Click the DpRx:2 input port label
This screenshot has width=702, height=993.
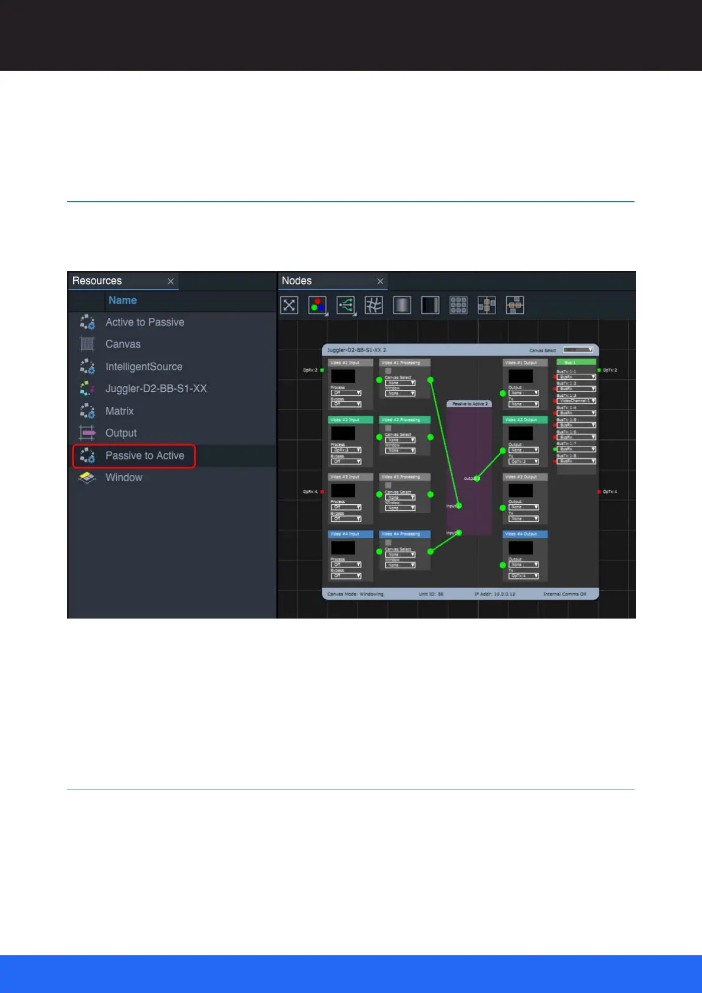tap(310, 370)
